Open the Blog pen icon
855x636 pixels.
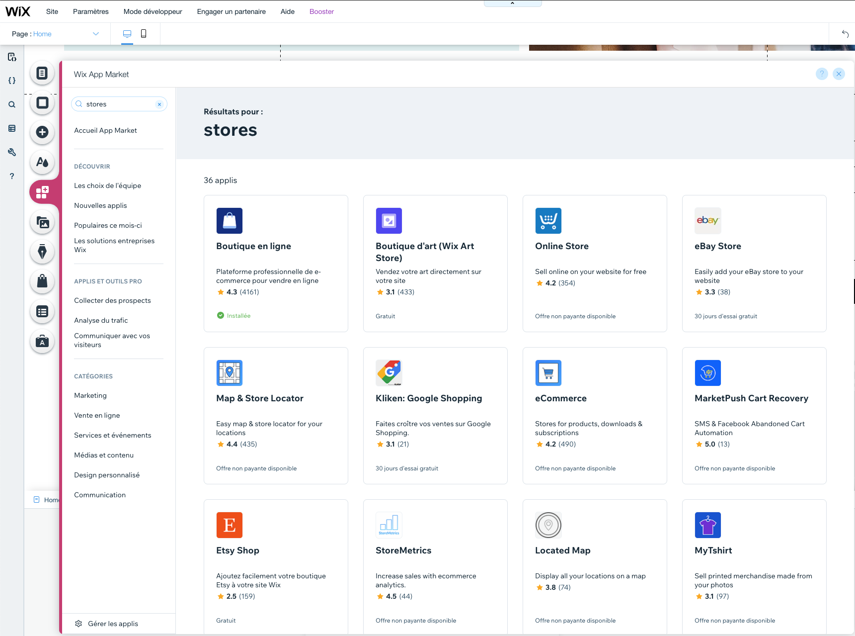42,252
